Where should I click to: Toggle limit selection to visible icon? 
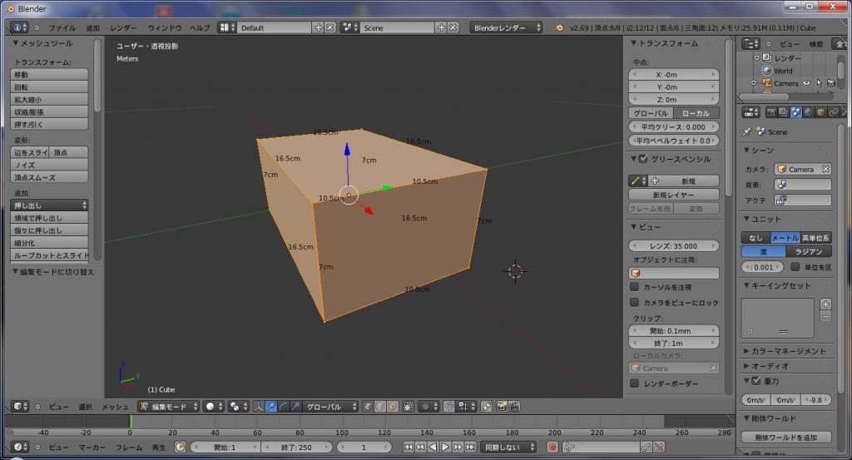(x=408, y=406)
